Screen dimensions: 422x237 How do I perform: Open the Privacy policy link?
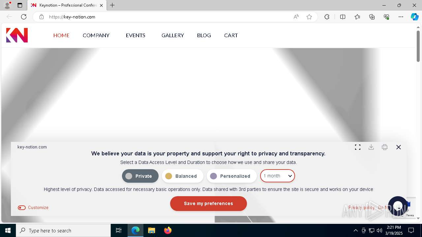coord(361,208)
